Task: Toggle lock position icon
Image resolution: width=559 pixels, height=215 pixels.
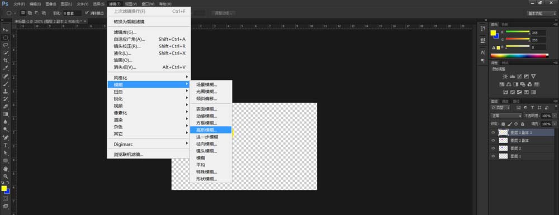Action: click(x=516, y=124)
